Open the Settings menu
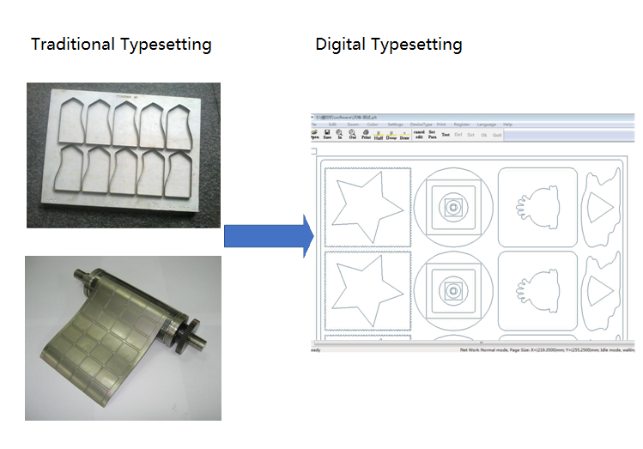The width and height of the screenshot is (643, 449). pos(395,124)
